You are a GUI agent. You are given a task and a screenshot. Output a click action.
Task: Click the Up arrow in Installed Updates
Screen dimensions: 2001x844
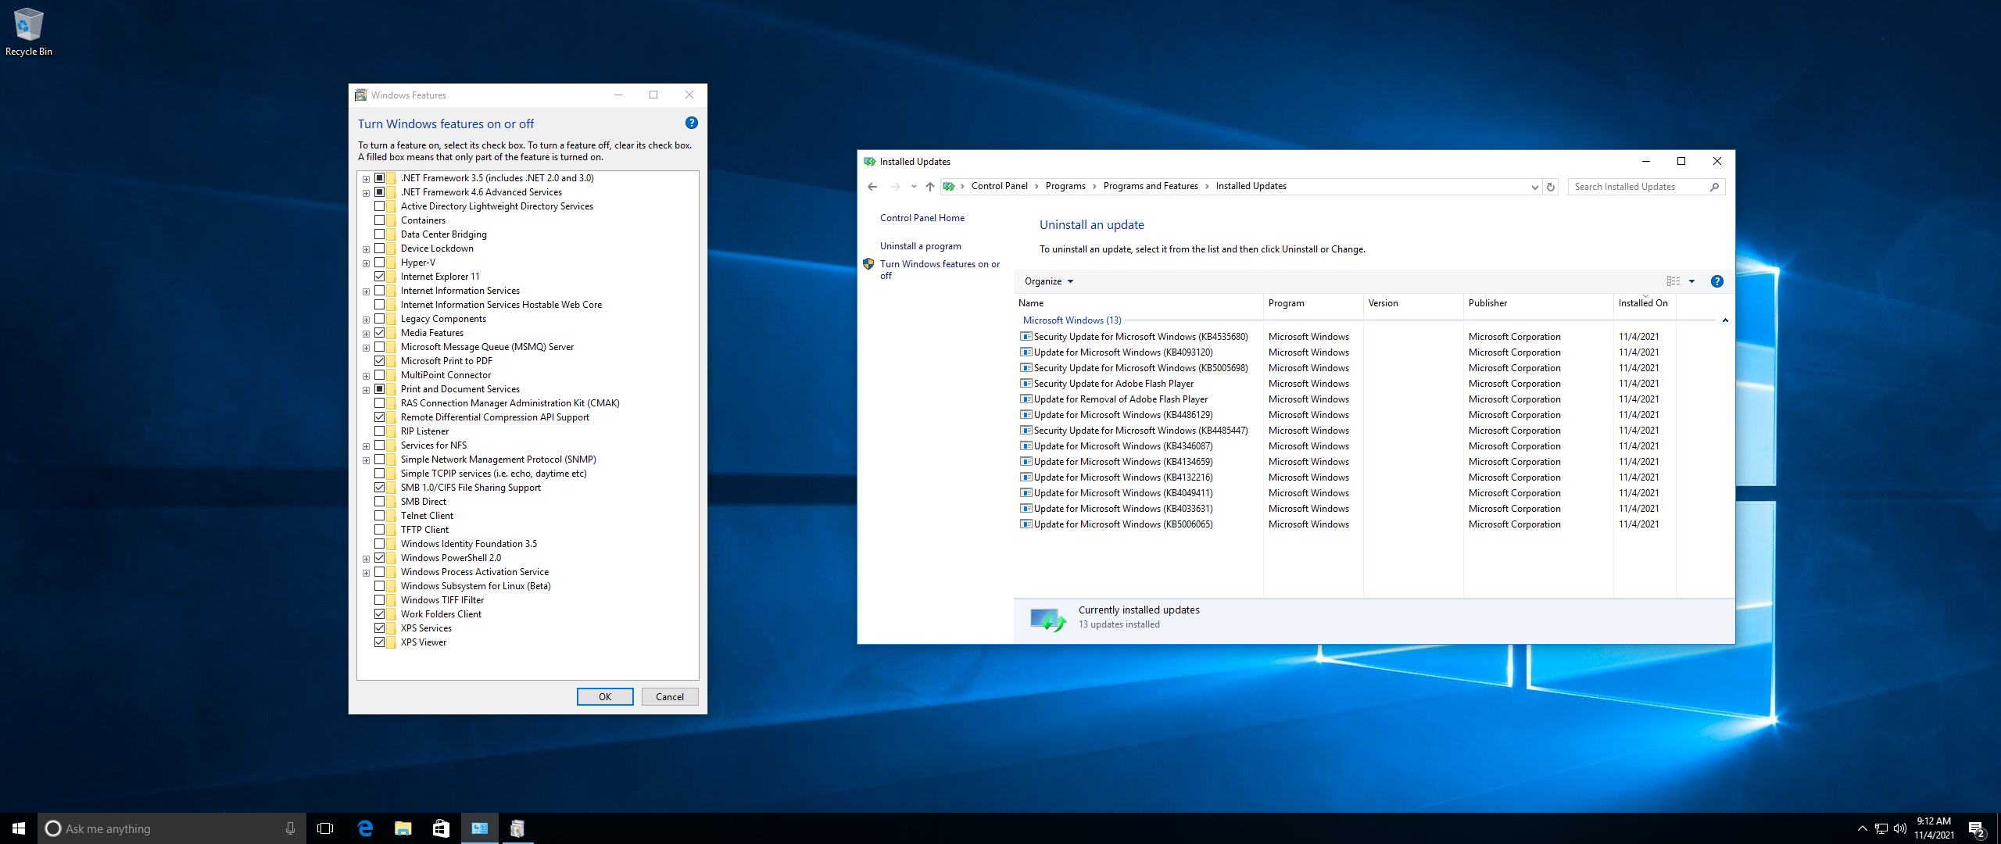[x=929, y=187]
